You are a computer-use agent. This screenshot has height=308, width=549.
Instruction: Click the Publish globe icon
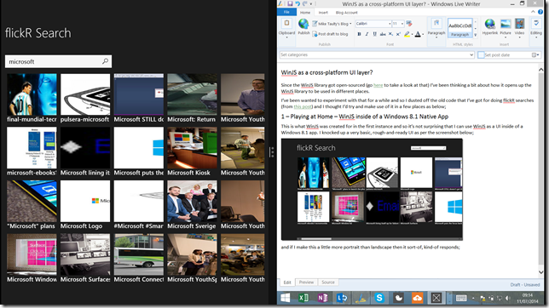click(303, 25)
